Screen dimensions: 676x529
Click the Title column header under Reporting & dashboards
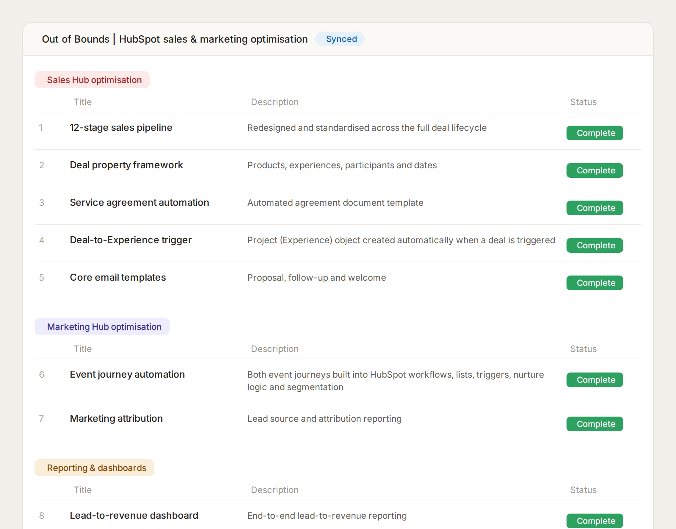click(83, 490)
